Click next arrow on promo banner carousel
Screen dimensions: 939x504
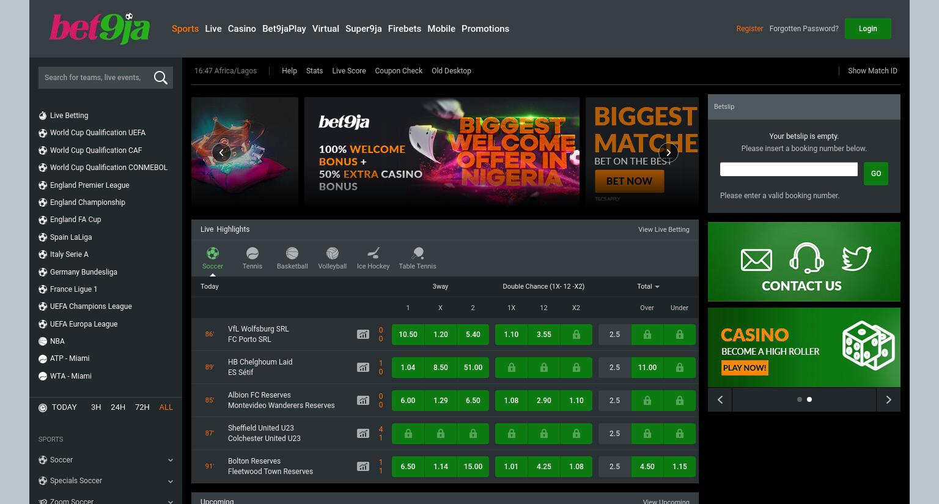[668, 153]
